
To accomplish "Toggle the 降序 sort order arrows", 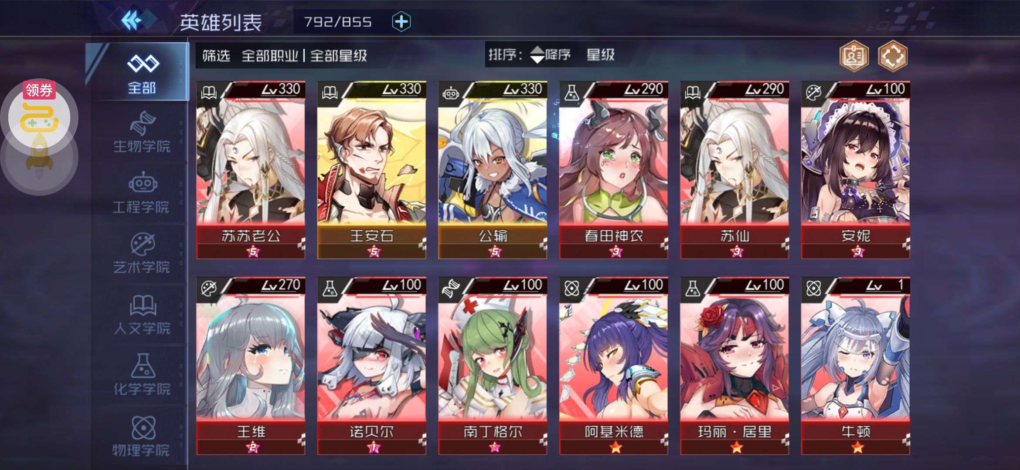I will (550, 55).
